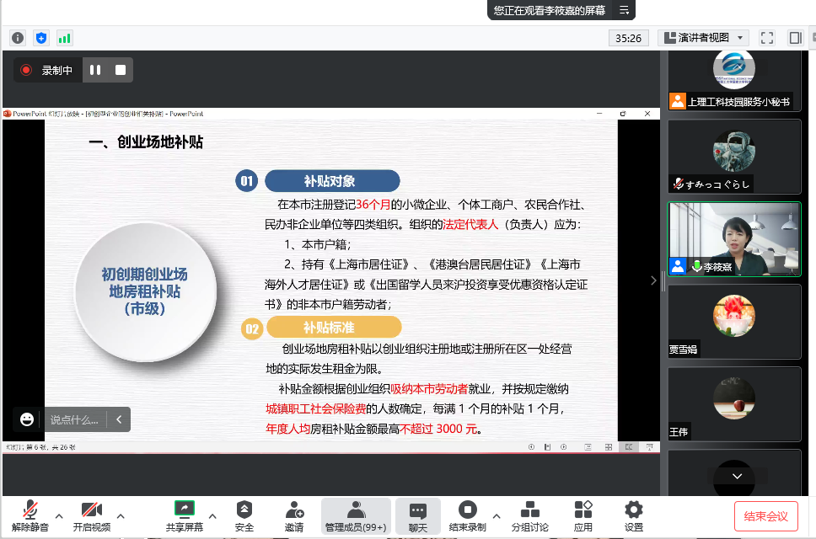This screenshot has width=816, height=539.
Task: Open Manage Participants (99+) panel
Action: 356,515
